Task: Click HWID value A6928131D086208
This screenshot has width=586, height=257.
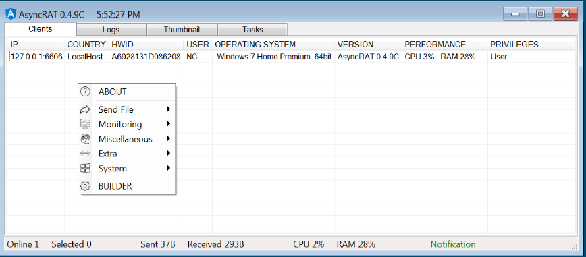Action: pos(146,57)
